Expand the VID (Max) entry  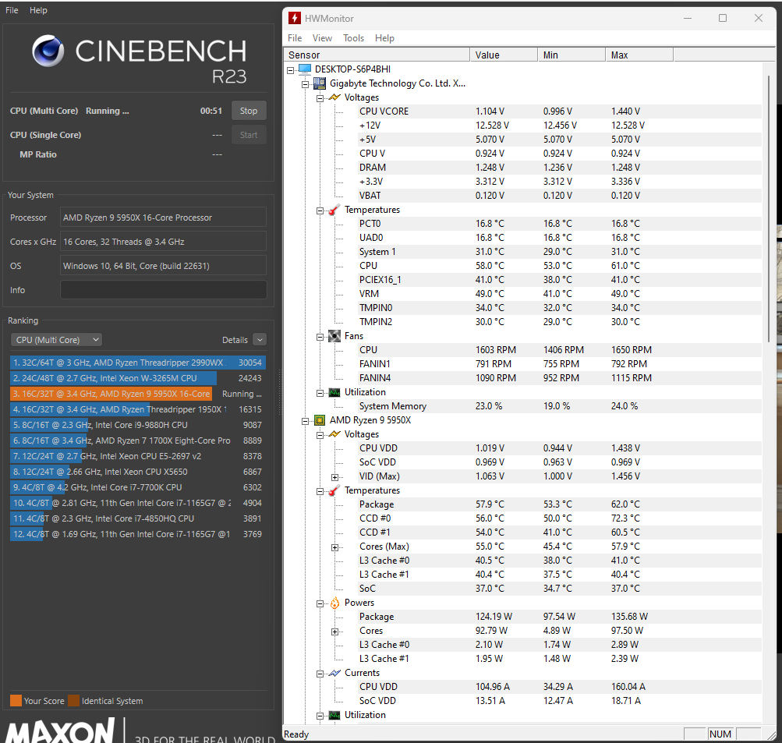pos(334,477)
